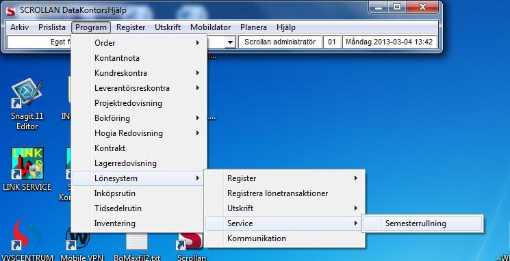The image size is (510, 261).
Task: Expand Register in Lönesystem submenu
Action: 284,178
